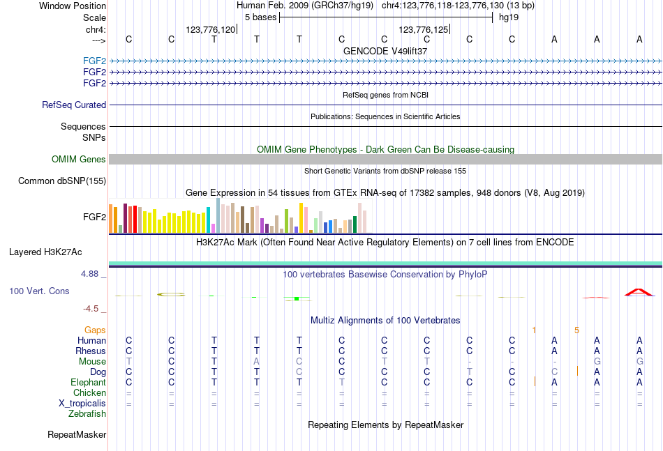The image size is (663, 451).
Task: Select the Elephant species label
Action: pos(88,382)
